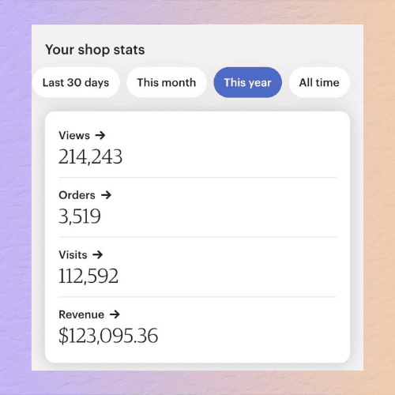Click the divider line below the visits count
Image resolution: width=395 pixels, height=395 pixels.
tap(197, 297)
